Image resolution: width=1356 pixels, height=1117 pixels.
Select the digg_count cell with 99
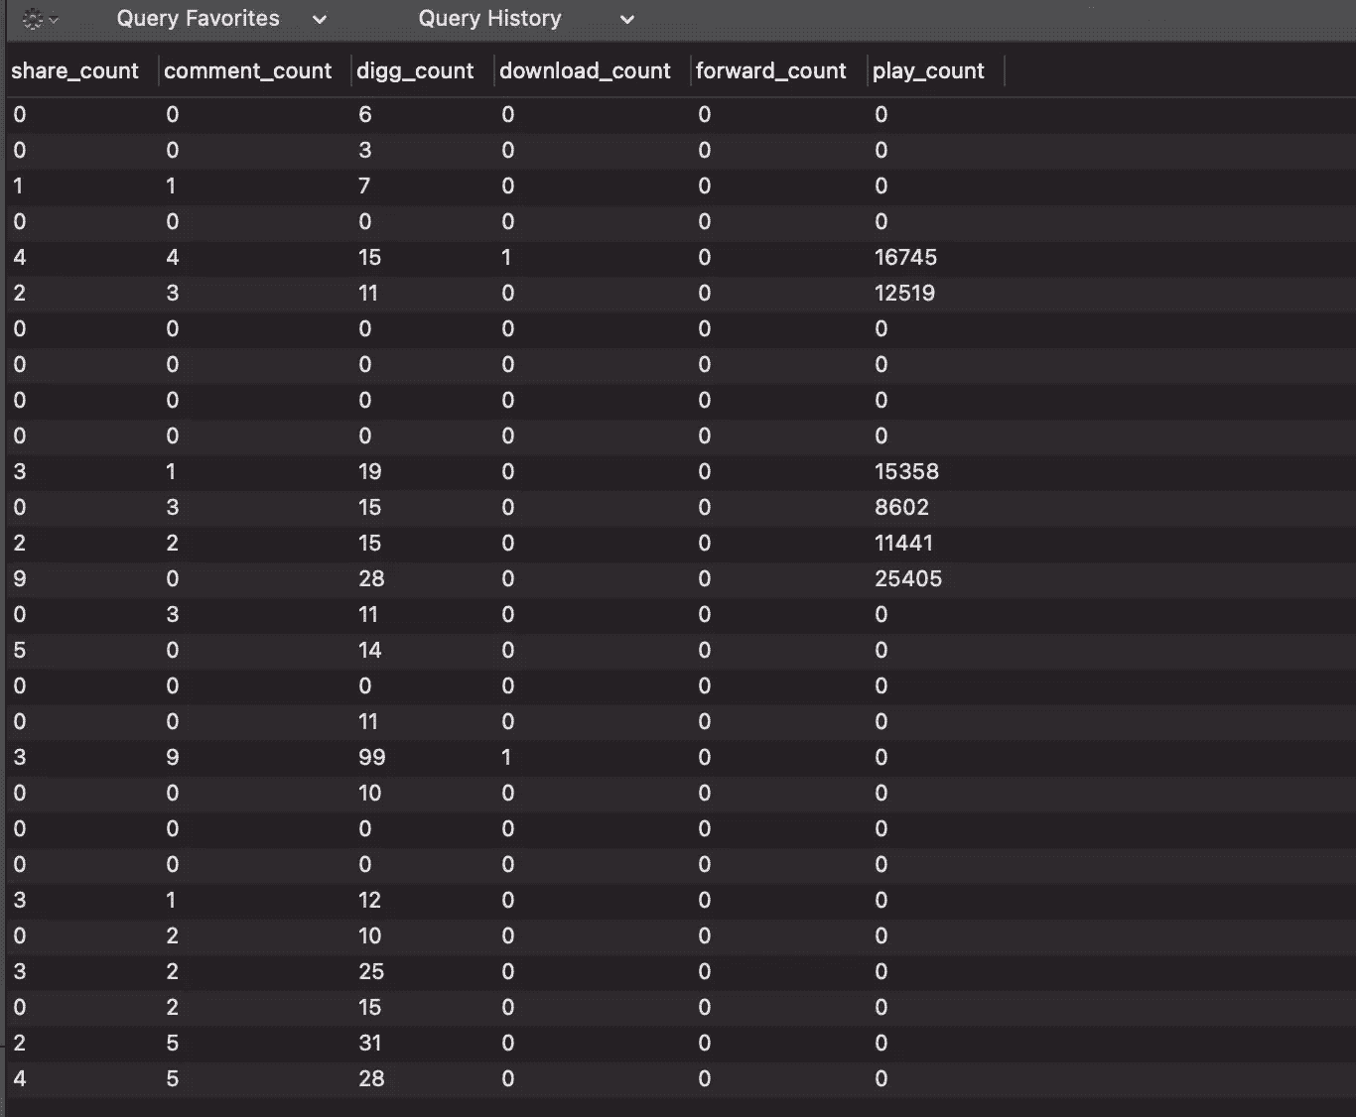pos(371,758)
